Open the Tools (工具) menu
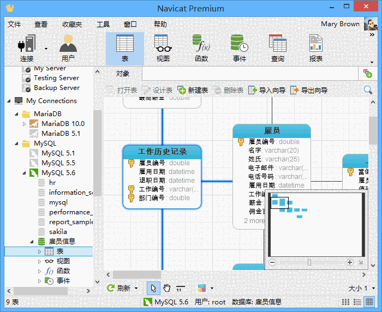The height and width of the screenshot is (312, 382). (x=103, y=24)
